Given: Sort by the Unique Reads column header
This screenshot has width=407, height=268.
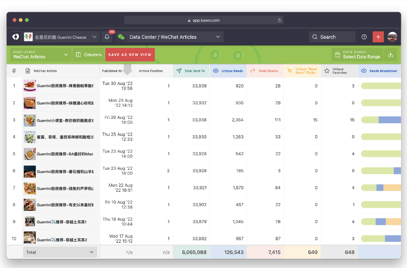Looking at the screenshot, I should pos(232,71).
